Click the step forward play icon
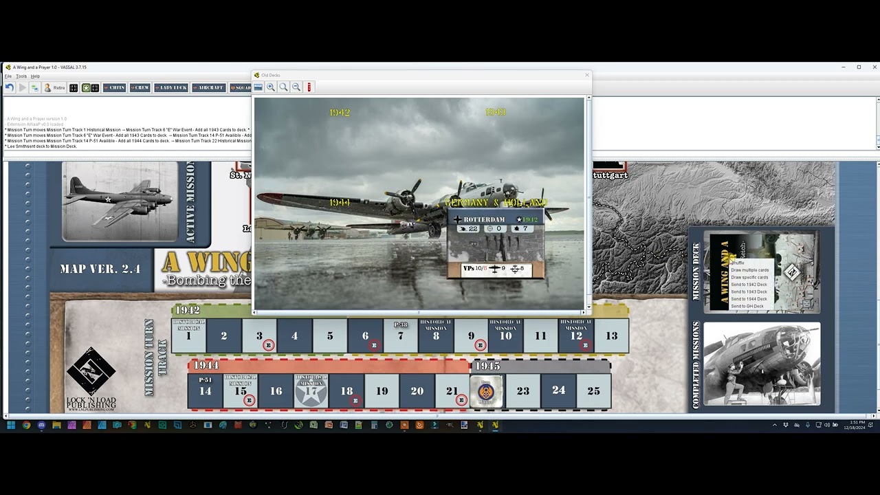Image resolution: width=880 pixels, height=495 pixels. [23, 87]
